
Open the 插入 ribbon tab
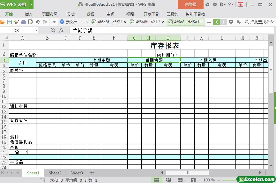point(28,14)
